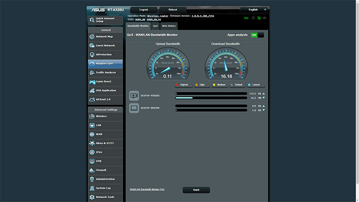This screenshot has height=202, width=359.
Task: Select the orange High priority tag
Action: (x=202, y=85)
